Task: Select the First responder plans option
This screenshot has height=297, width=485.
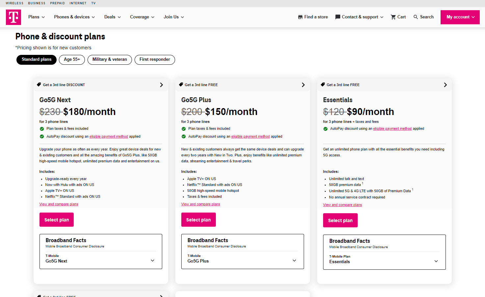Action: coord(155,59)
